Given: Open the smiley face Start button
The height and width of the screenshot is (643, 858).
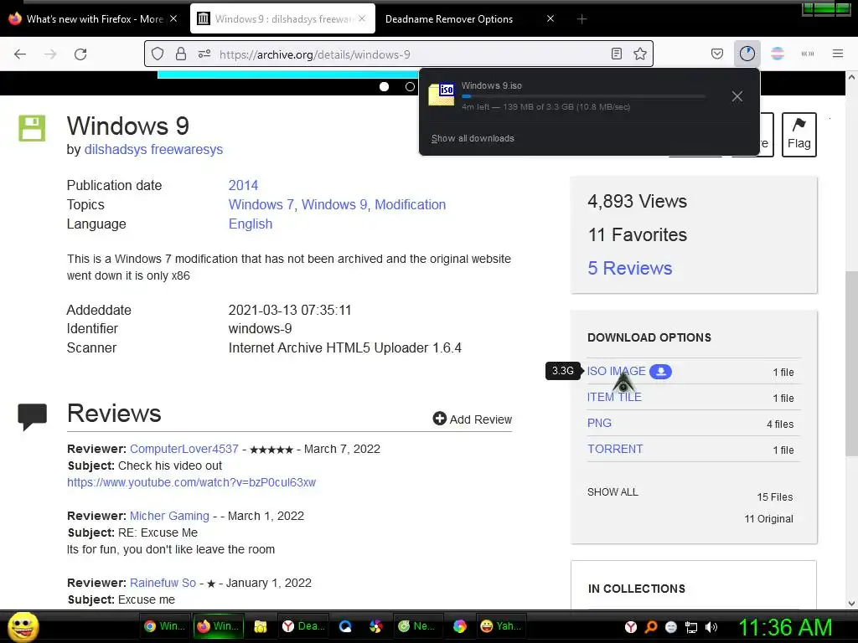Looking at the screenshot, I should tap(23, 626).
